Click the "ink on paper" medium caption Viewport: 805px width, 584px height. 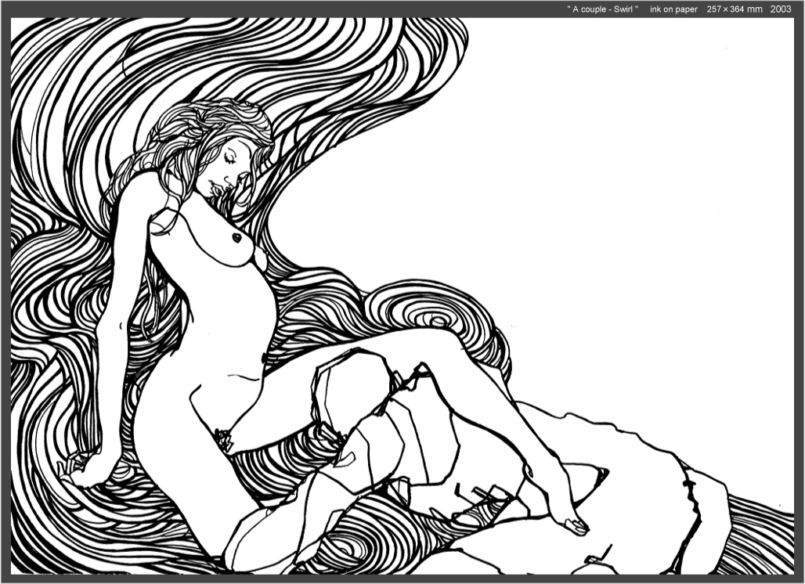tap(673, 9)
